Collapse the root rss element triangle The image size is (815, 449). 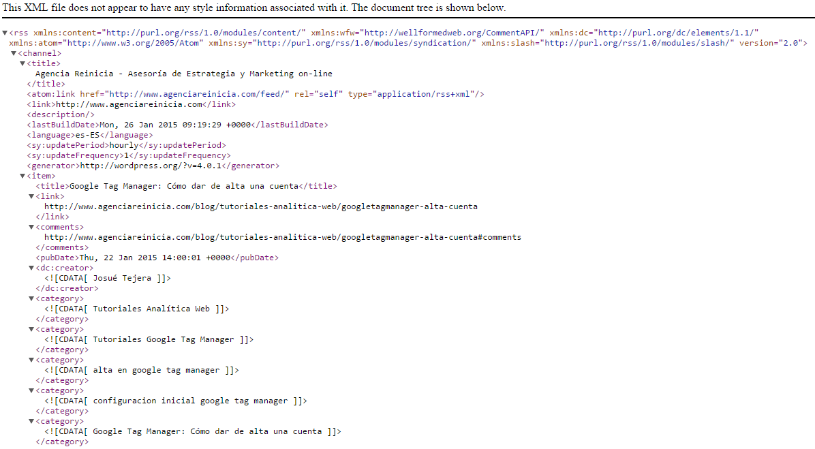click(x=5, y=33)
